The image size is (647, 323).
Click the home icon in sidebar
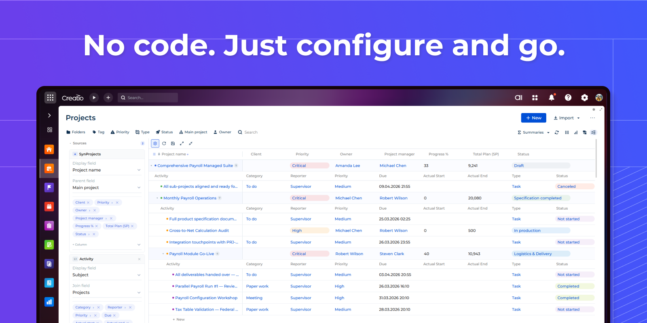click(49, 149)
